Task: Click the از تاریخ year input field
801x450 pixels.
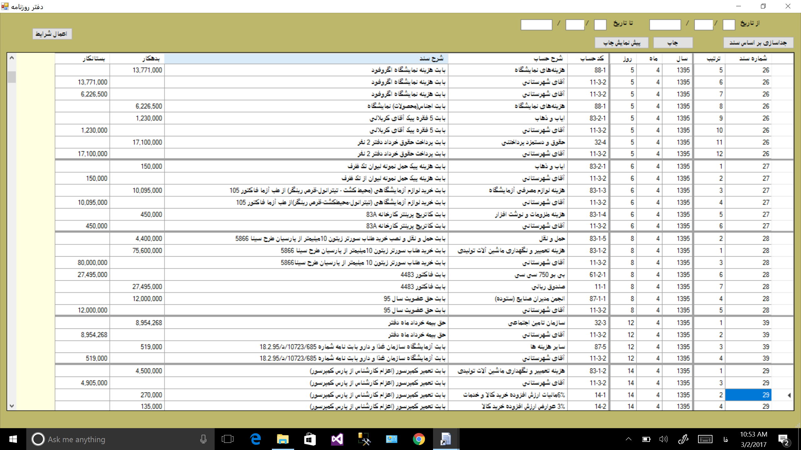Action: pos(665,24)
